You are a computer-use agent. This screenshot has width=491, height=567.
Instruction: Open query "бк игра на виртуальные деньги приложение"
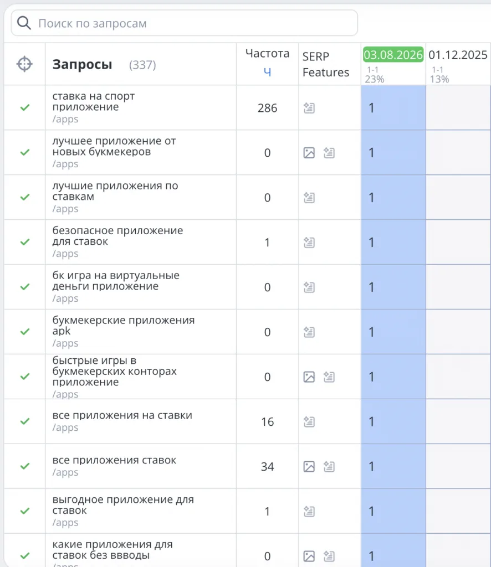point(116,281)
